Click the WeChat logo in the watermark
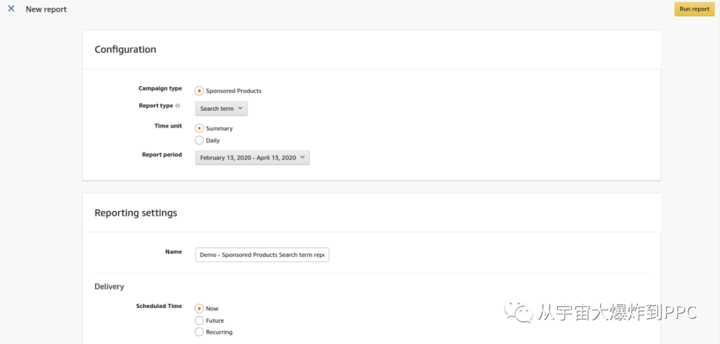The width and height of the screenshot is (720, 344). pyautogui.click(x=518, y=311)
